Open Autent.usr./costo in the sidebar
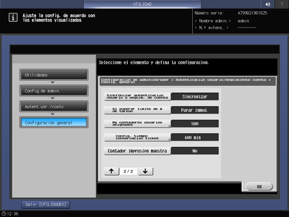The image size is (289, 217). 54,106
